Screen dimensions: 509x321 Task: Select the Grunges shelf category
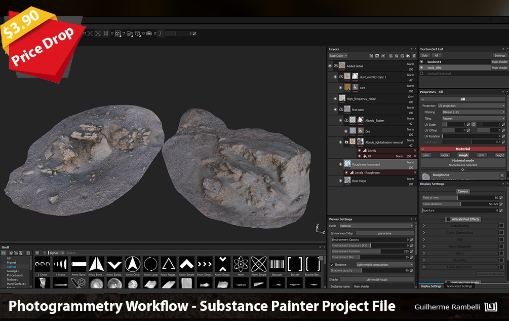point(13,271)
